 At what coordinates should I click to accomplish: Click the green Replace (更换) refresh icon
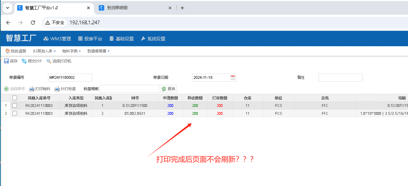(164, 89)
